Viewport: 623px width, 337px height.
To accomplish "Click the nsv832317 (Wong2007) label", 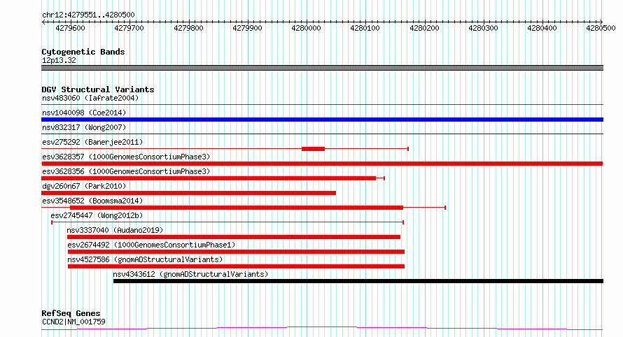I will click(x=84, y=127).
